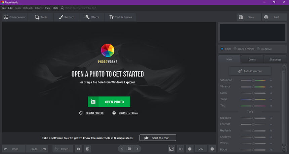Click the Vibrance slider
The height and width of the screenshot is (154, 289).
(253, 87)
